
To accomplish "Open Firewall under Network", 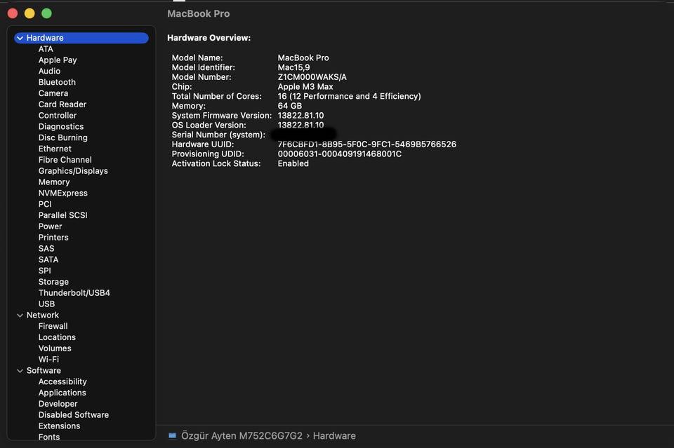I will coord(53,326).
